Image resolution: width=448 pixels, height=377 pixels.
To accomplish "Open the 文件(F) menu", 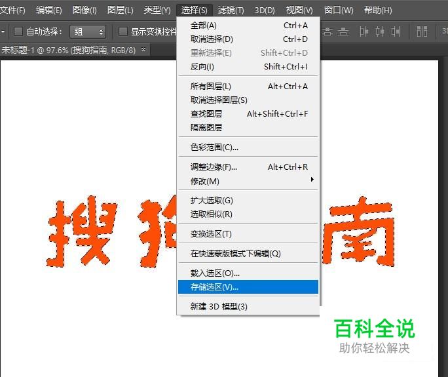I will [x=12, y=10].
